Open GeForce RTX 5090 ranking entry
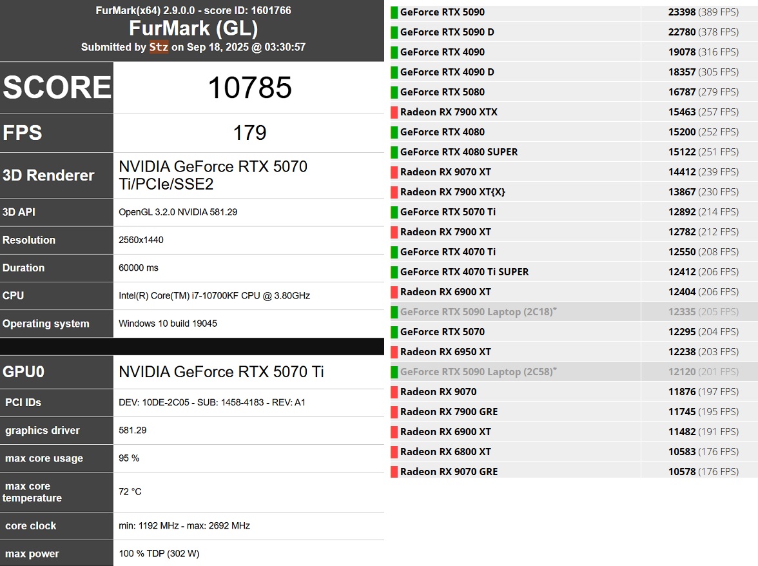758x566 pixels. (442, 12)
